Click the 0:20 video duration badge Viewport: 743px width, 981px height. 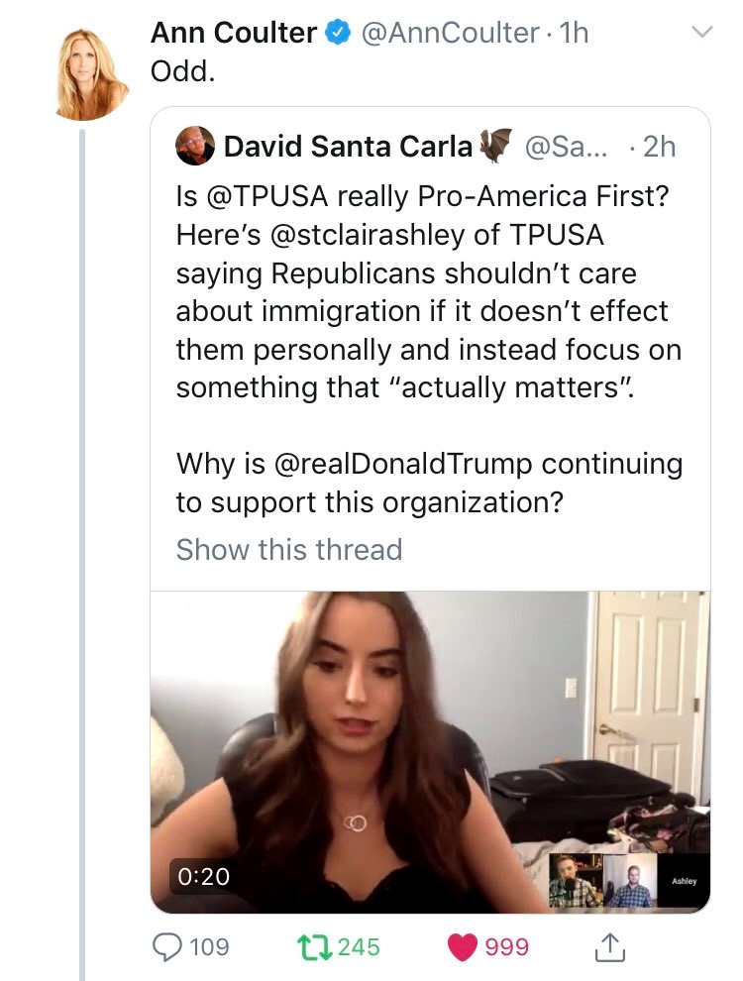(203, 876)
